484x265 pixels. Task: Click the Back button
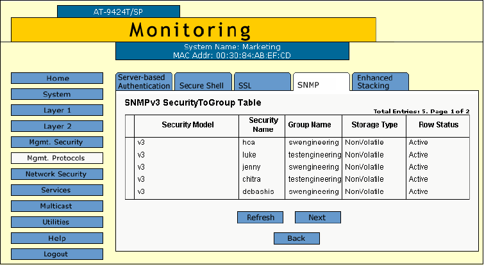(297, 239)
